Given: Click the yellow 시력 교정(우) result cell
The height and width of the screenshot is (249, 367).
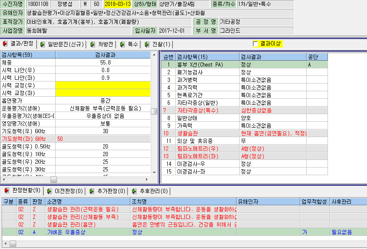Looking at the screenshot, I should (103, 85).
